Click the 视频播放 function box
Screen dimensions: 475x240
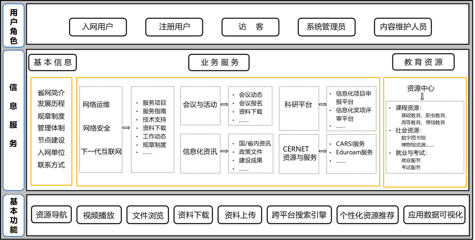pyautogui.click(x=99, y=215)
